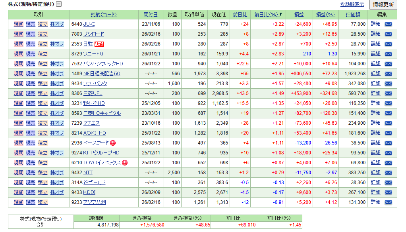This screenshot has width=406, height=232.
Task: Open 詳細 for NF日経高配当50
Action: coord(375,74)
